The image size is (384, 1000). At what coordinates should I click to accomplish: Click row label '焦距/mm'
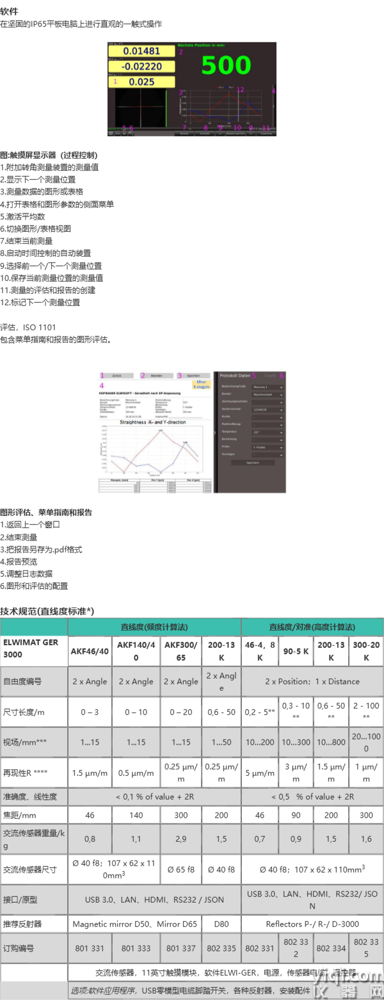click(34, 814)
